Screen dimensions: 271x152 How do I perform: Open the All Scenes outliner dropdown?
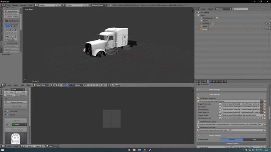(223, 9)
